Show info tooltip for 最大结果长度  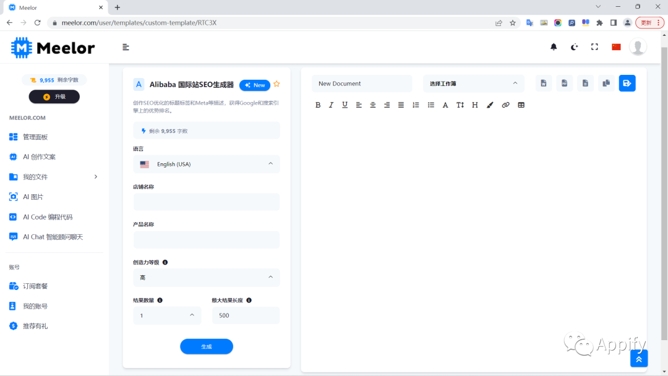(x=249, y=300)
